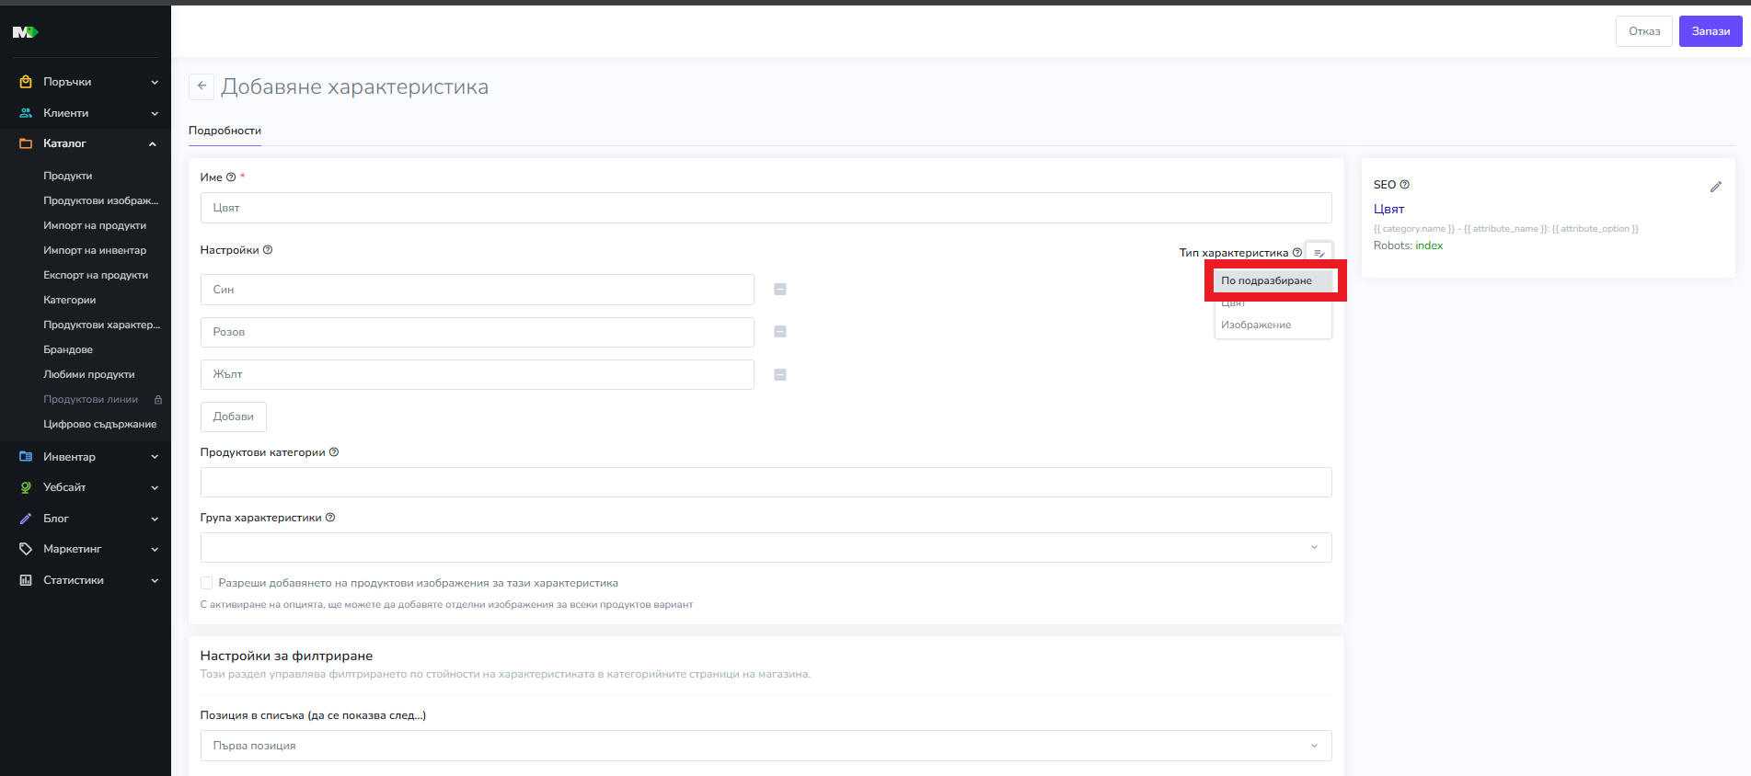Click the pencil edit icon in SEO panel

pos(1715,187)
